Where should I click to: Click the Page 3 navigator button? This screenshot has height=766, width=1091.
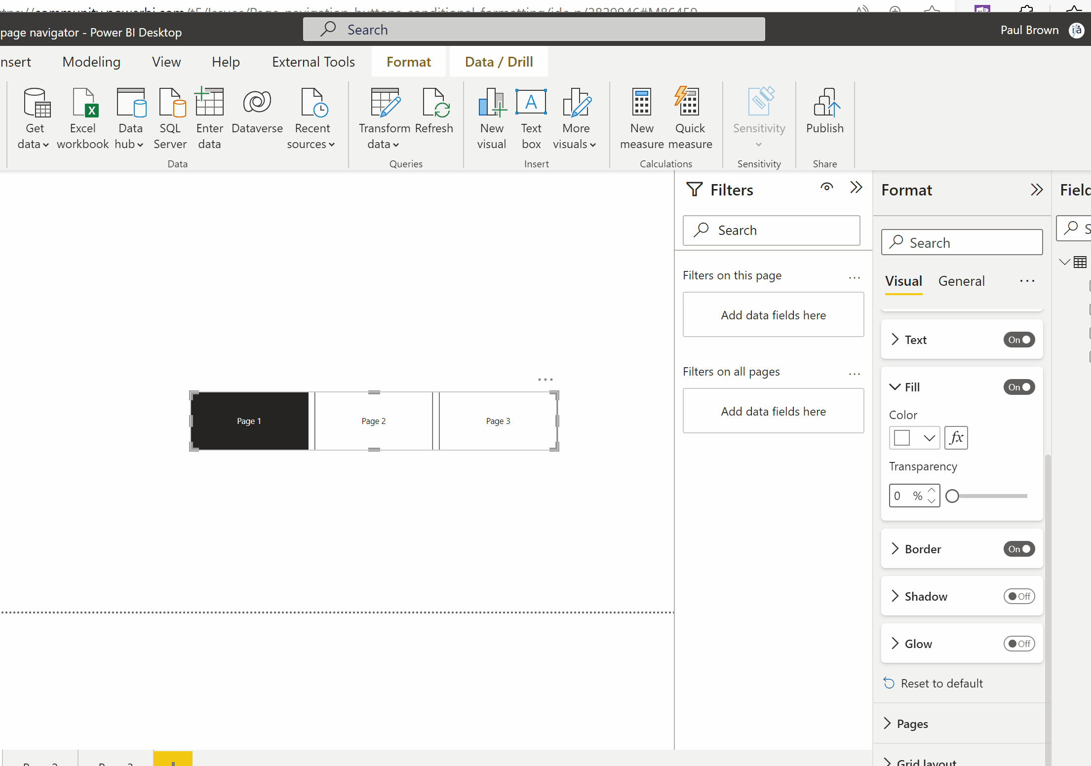click(x=498, y=421)
